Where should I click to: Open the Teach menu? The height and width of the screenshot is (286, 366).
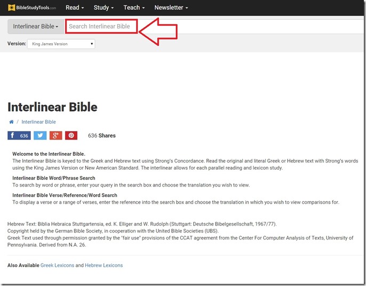134,7
